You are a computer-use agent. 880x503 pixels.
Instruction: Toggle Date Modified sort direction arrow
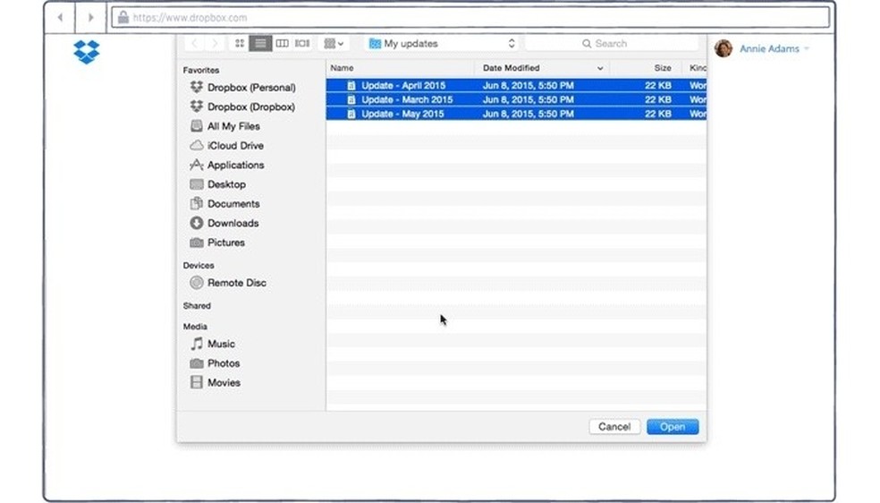coord(600,69)
